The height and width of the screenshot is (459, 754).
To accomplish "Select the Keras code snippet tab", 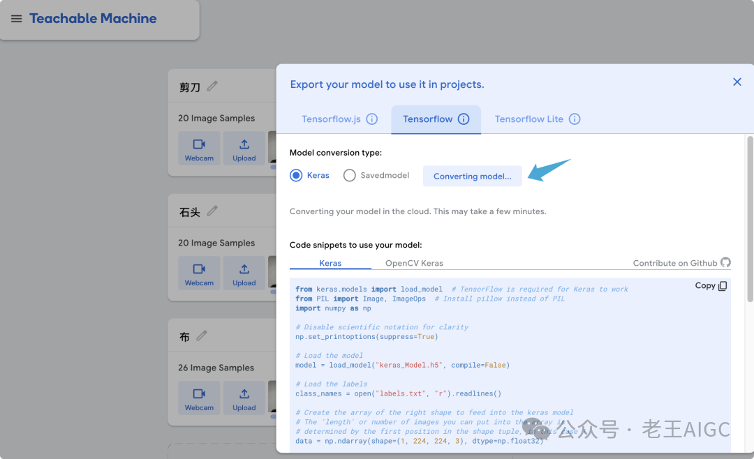I will pyautogui.click(x=330, y=263).
